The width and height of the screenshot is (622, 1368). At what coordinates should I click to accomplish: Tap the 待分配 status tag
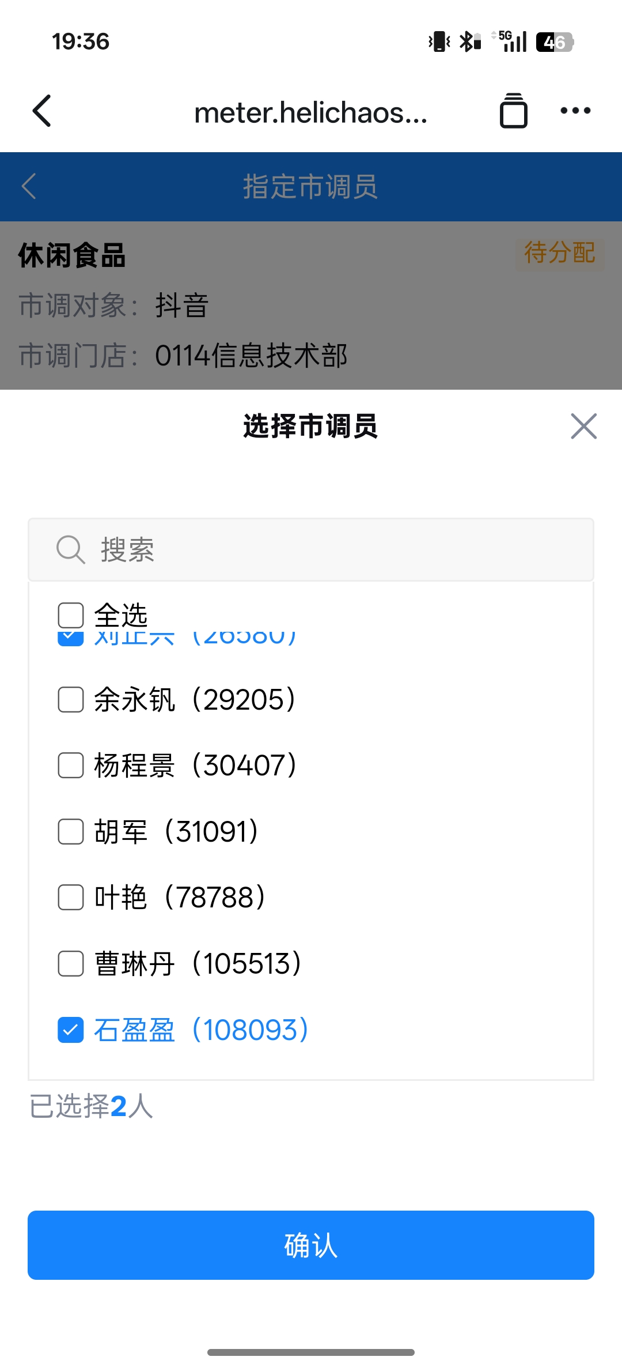tap(559, 253)
